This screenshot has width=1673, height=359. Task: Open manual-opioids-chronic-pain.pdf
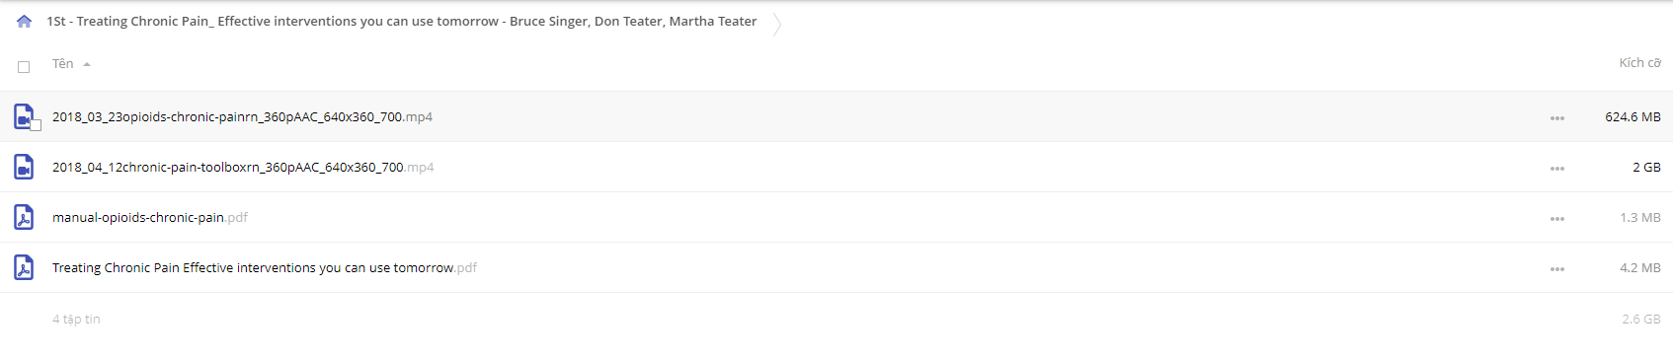tap(150, 217)
